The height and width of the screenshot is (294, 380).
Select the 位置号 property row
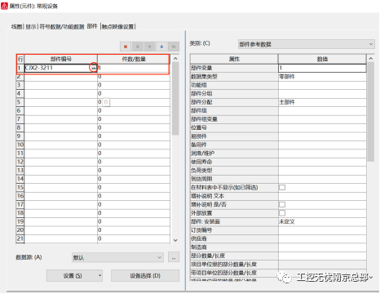pyautogui.click(x=278, y=127)
